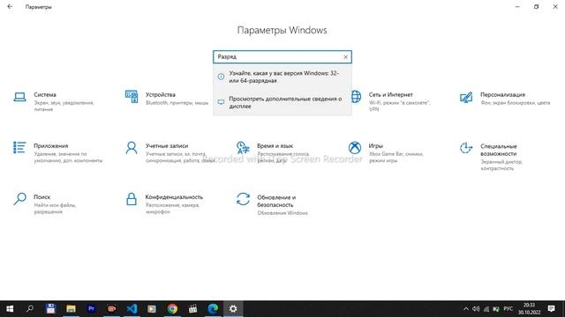Open the Специальные возможности icon
Screen dimensions: 565x317
point(466,148)
